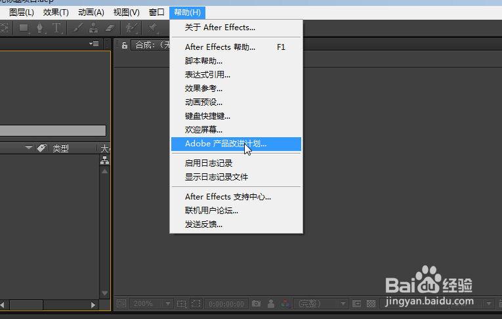The height and width of the screenshot is (319, 502).
Task: Choose 键盘快捷键... menu item
Action: (x=236, y=116)
